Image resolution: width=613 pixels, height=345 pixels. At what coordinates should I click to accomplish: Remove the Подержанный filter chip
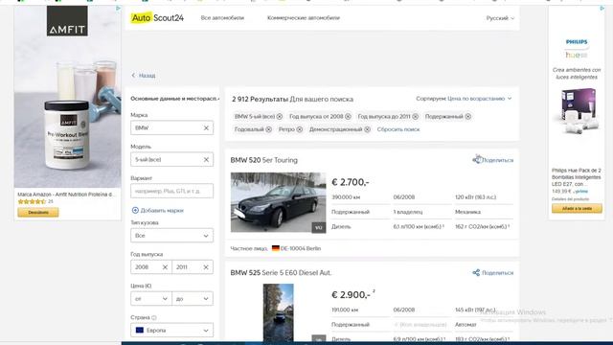click(468, 117)
